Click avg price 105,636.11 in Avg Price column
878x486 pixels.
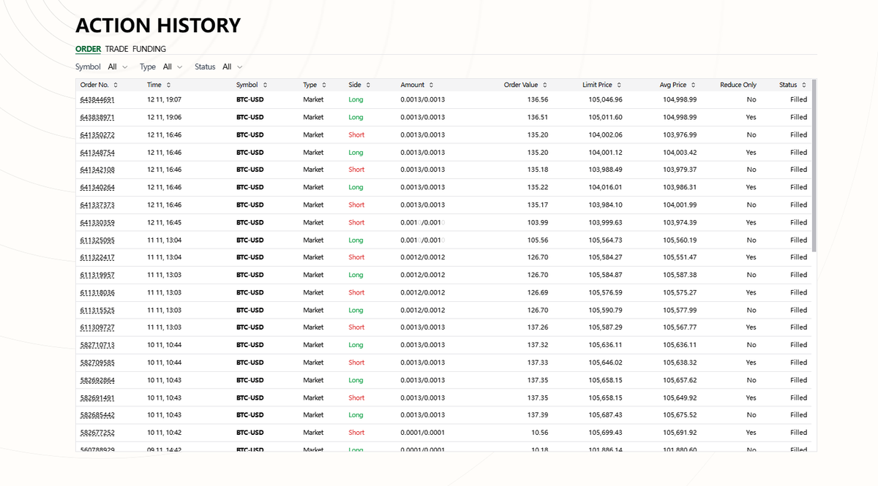pos(680,345)
